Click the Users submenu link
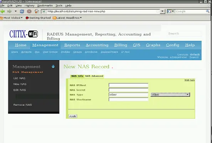Viewport: 212px width, 143px height. 15,52
